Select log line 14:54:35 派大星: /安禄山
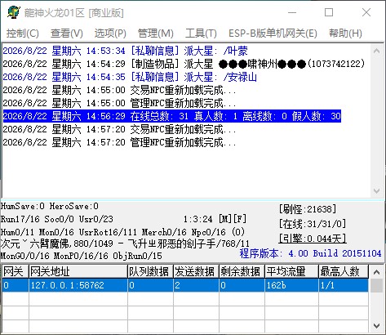Screen dimensions: 386x335 click(x=130, y=77)
